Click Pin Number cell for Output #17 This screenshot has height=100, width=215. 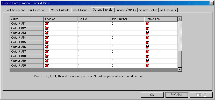(x=127, y=52)
